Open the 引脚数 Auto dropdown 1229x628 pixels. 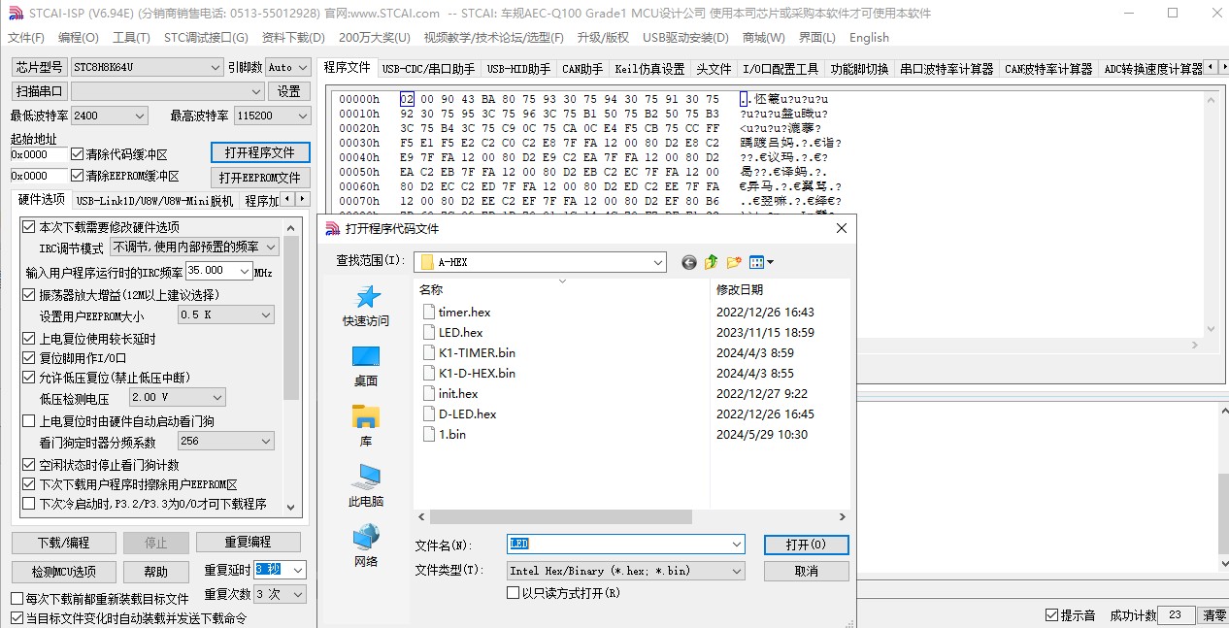coord(287,67)
